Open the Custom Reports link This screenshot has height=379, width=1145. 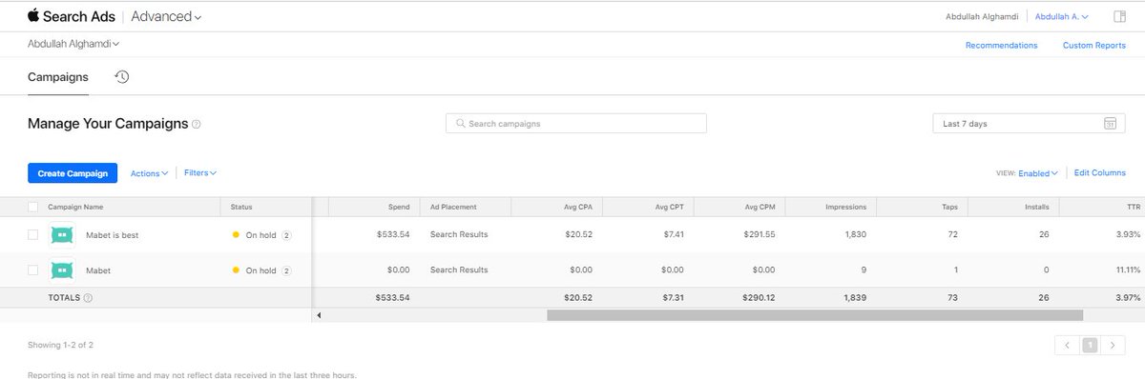[x=1094, y=45]
